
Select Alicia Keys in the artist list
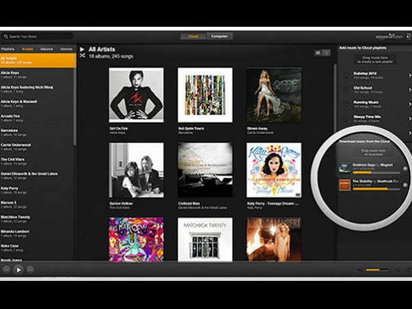point(38,75)
